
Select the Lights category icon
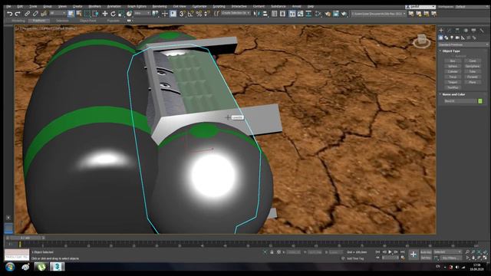[x=452, y=38]
